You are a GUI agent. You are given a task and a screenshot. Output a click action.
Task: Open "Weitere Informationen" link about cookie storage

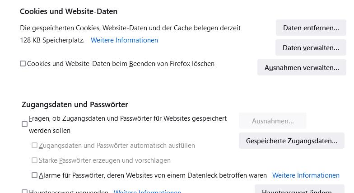tap(124, 40)
